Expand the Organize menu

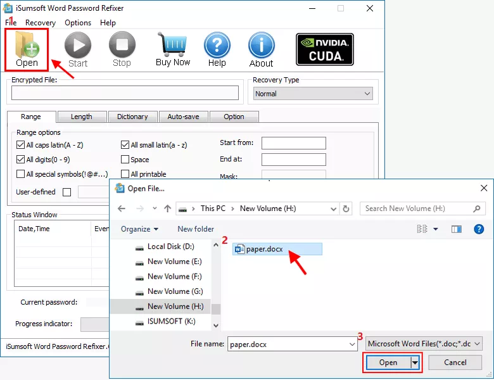click(139, 229)
